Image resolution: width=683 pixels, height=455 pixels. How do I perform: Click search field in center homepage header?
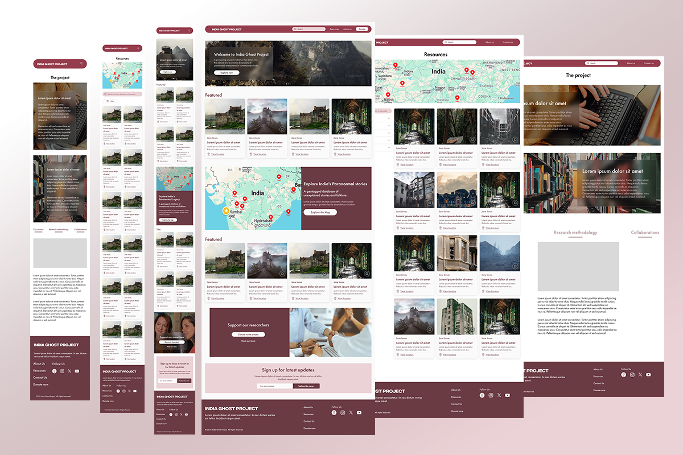pyautogui.click(x=309, y=29)
